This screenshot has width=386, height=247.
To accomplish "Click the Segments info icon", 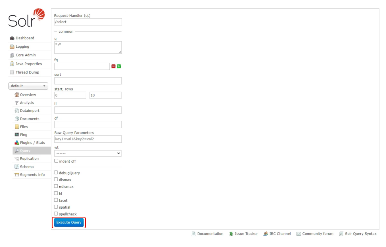I will coord(17,175).
